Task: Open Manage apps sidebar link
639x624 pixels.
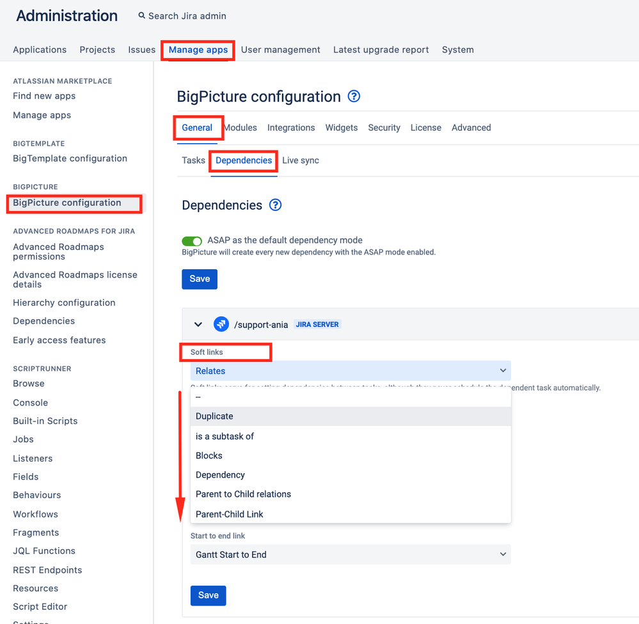Action: coord(42,115)
